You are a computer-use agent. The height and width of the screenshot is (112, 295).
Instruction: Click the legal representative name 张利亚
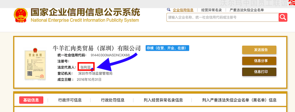(x=86, y=67)
